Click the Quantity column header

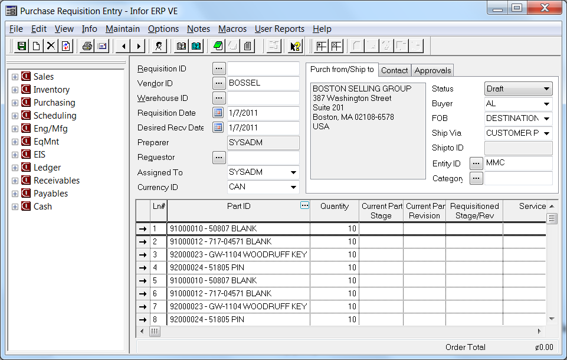335,211
